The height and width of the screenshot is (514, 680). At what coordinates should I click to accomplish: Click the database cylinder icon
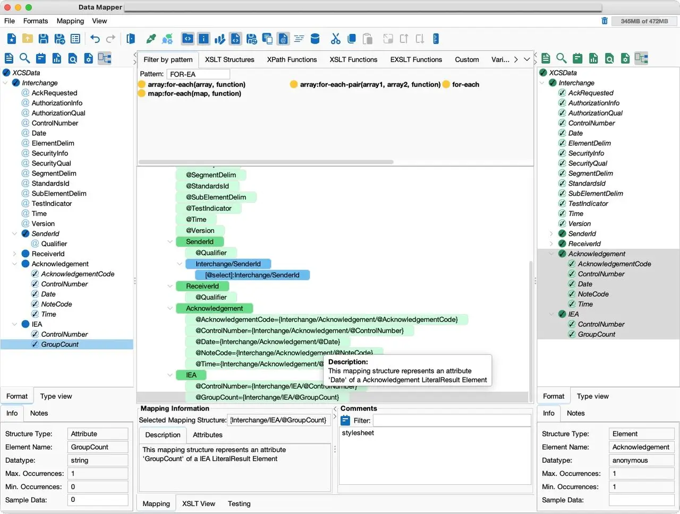[x=315, y=39]
